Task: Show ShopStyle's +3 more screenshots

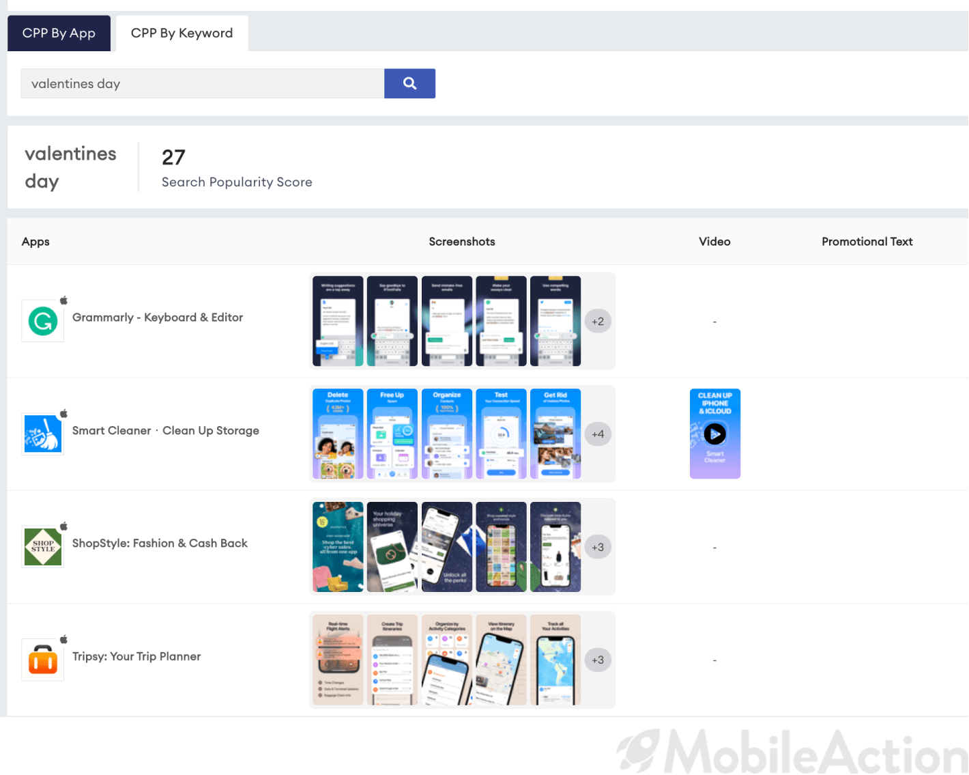Action: coord(598,547)
